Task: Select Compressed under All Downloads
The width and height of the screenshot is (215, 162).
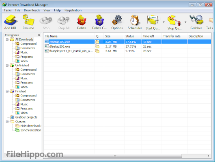Action: pos(28,44)
